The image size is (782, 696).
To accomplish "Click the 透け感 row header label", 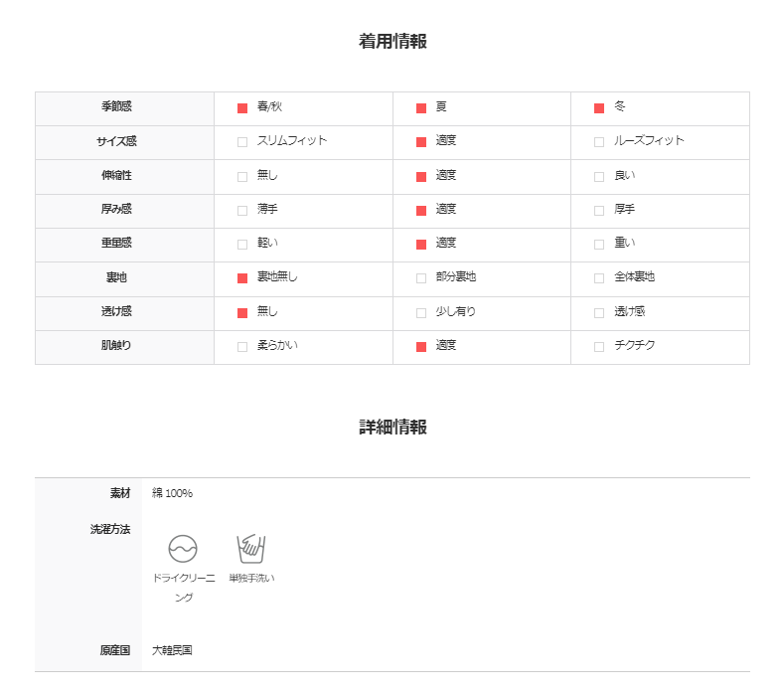I will tap(116, 311).
